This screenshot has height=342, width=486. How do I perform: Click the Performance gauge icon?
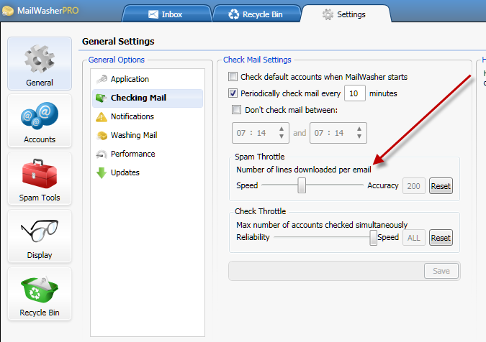point(102,154)
